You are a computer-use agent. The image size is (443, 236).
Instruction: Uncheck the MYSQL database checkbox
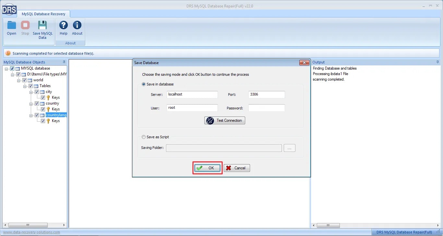coord(12,68)
